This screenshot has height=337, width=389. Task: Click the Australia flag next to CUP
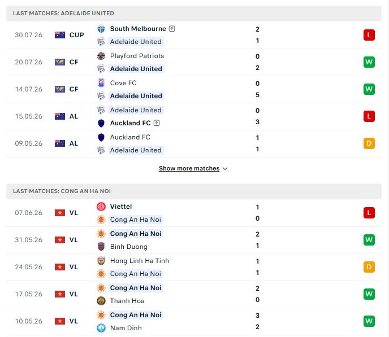(x=60, y=35)
